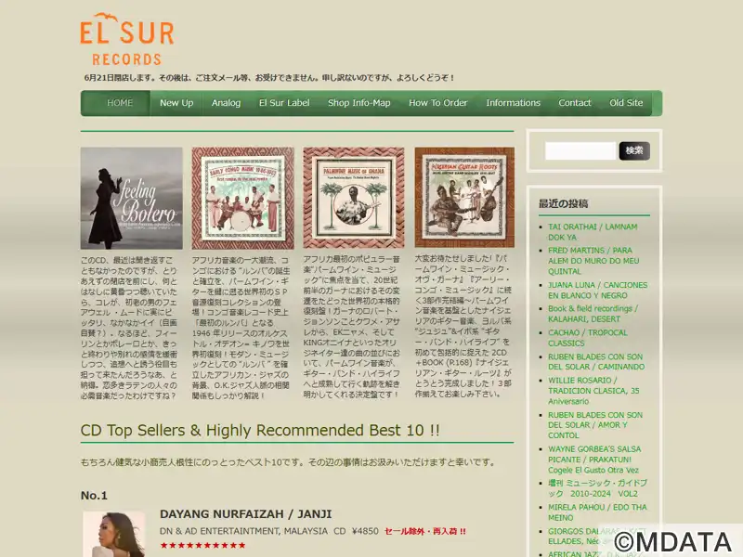Click CD Top Sellers & Highly Recommended heading
Screen dimensions: 743x557
click(260, 430)
